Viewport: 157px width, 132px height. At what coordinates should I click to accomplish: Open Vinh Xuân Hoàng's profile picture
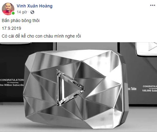point(8,9)
